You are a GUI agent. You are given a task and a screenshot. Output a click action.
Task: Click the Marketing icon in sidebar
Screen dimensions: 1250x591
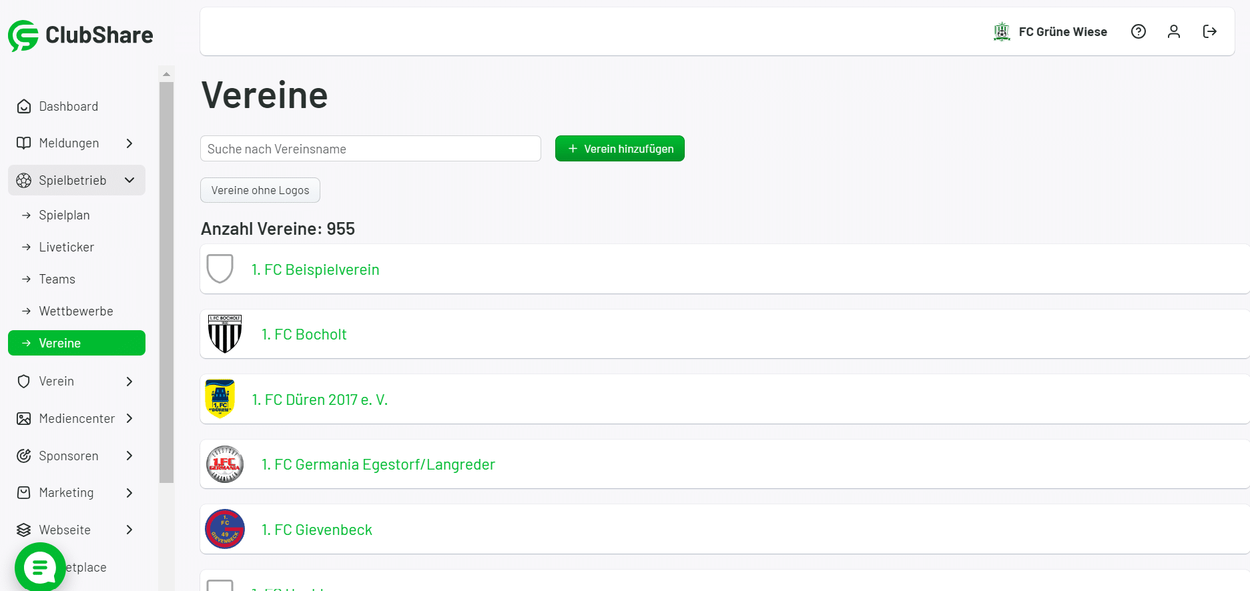click(24, 493)
